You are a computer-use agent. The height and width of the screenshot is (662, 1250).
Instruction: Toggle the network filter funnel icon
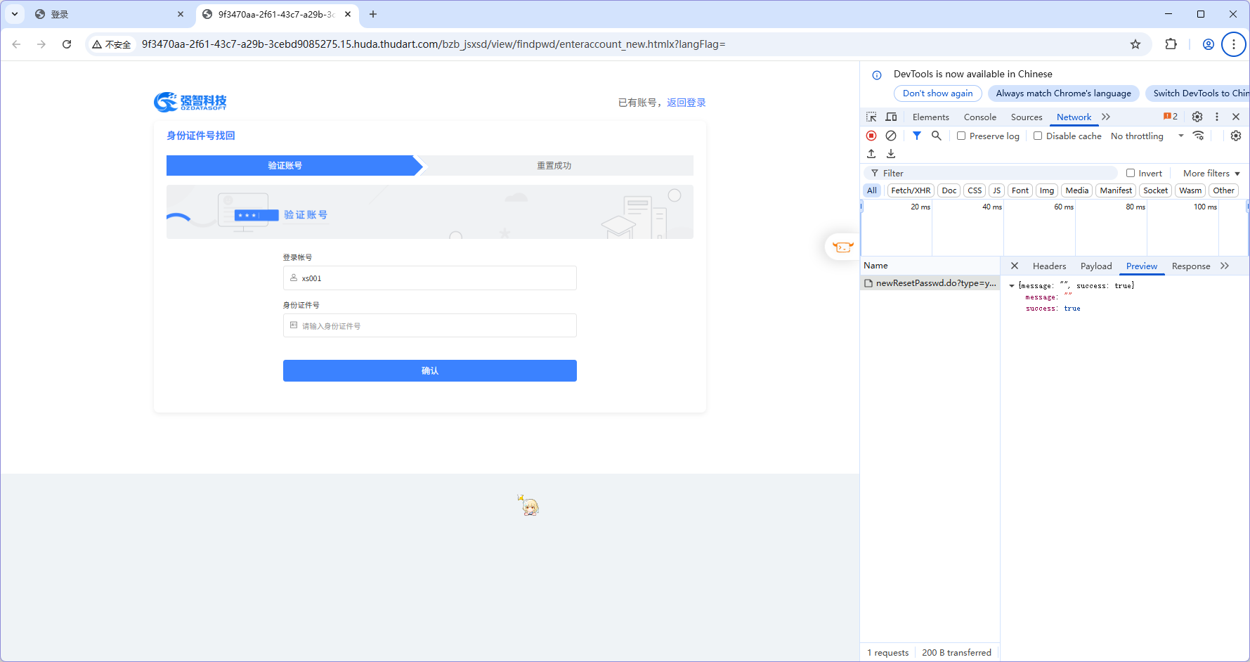[917, 136]
